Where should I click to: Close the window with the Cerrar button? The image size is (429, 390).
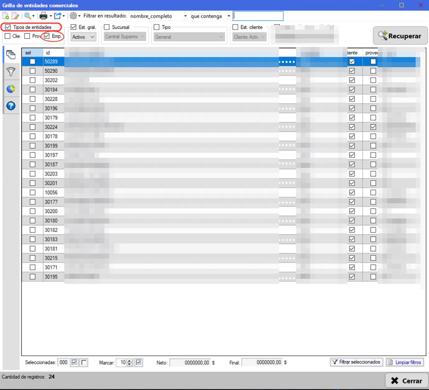(406, 380)
